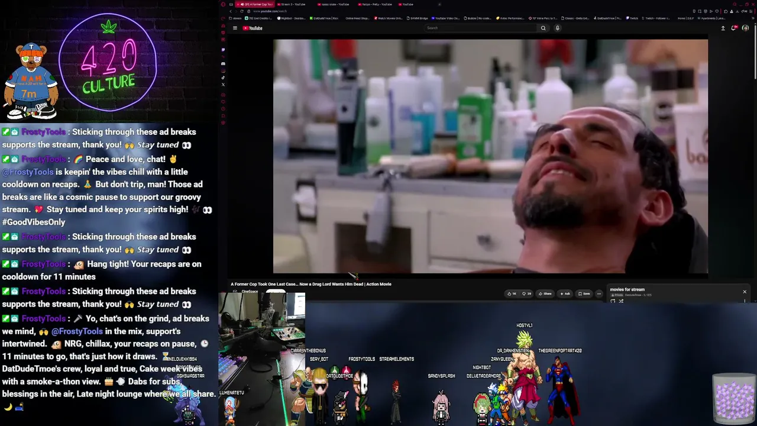Switch to the last plain 'YouTube' tab
This screenshot has height=426, width=757.
[x=407, y=4]
